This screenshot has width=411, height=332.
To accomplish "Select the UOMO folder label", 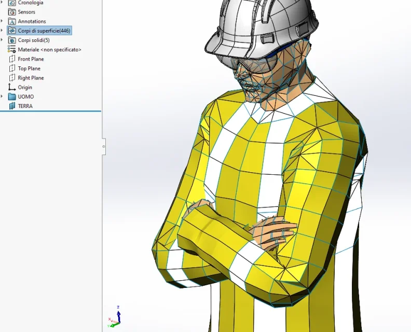I will (25, 96).
